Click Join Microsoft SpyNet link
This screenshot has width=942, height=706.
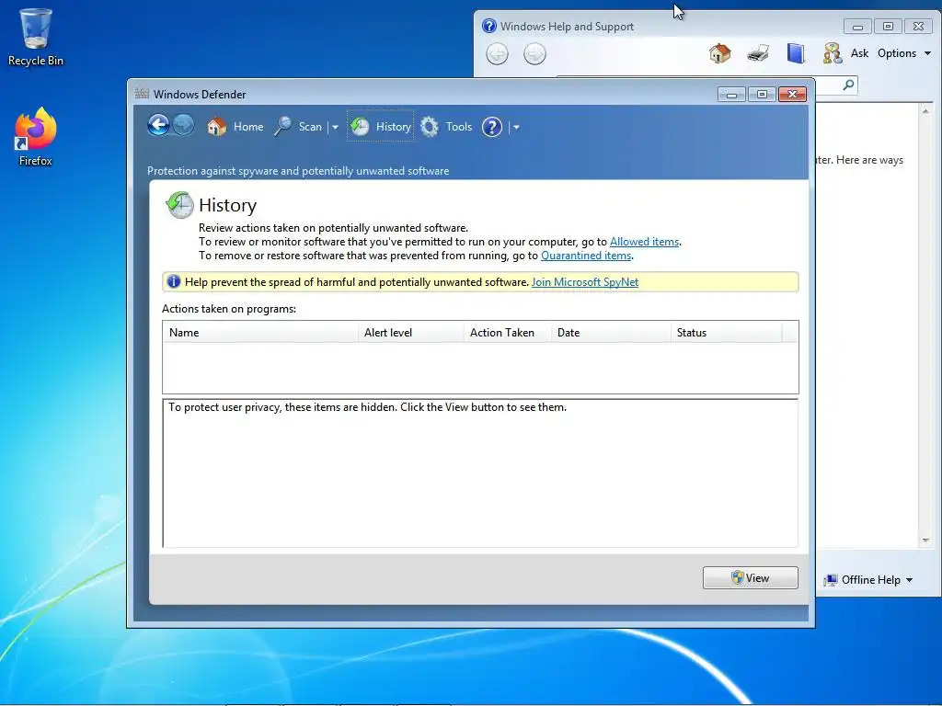584,281
